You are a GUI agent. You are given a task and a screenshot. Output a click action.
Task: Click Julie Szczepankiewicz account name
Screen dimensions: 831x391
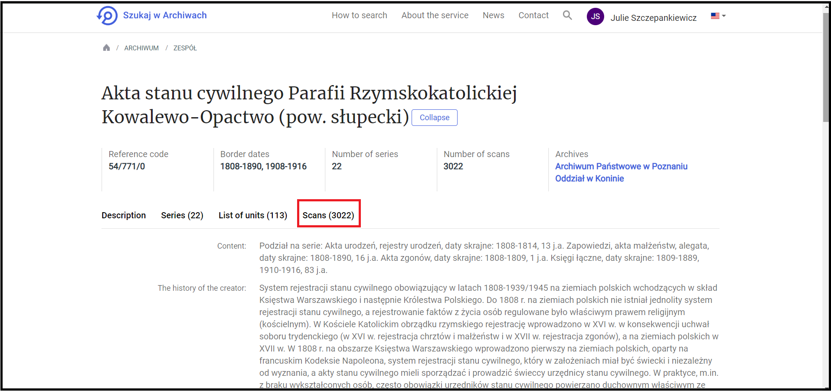point(653,17)
